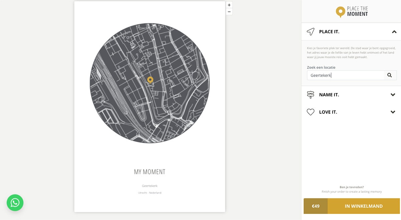Open the NAME IT. panel heading

pyautogui.click(x=329, y=95)
